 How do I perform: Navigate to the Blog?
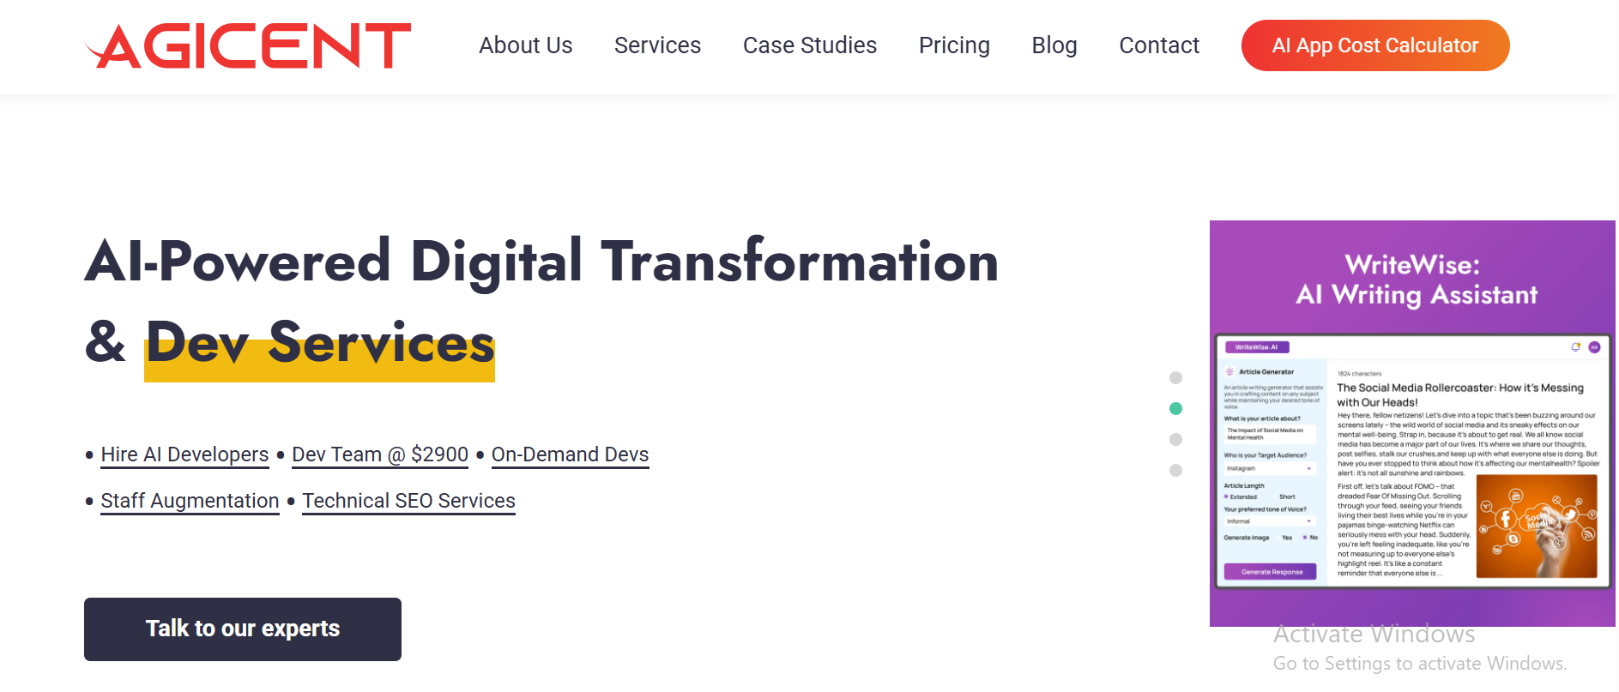point(1054,45)
